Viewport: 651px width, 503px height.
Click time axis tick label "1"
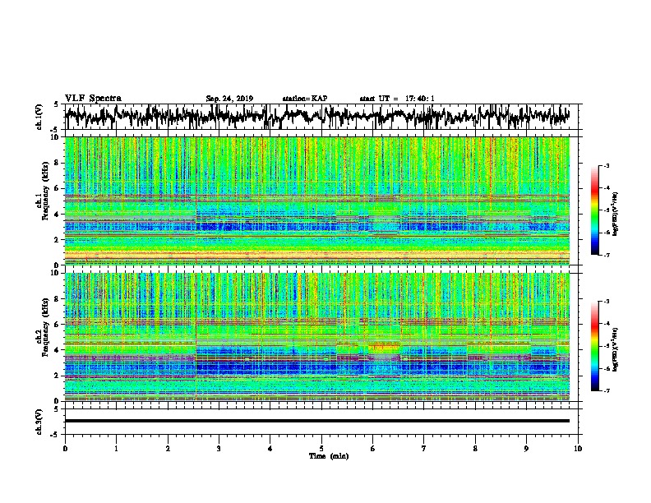point(116,448)
